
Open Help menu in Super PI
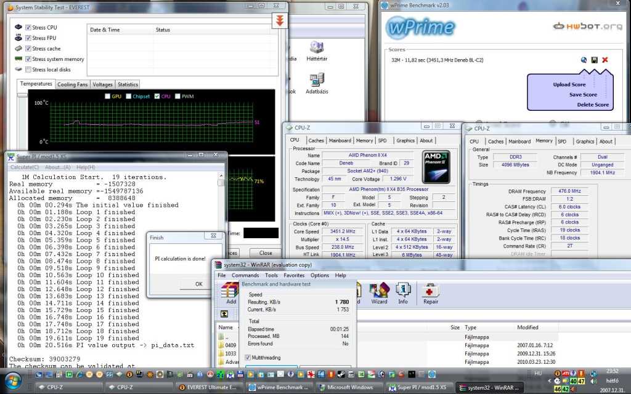86,167
